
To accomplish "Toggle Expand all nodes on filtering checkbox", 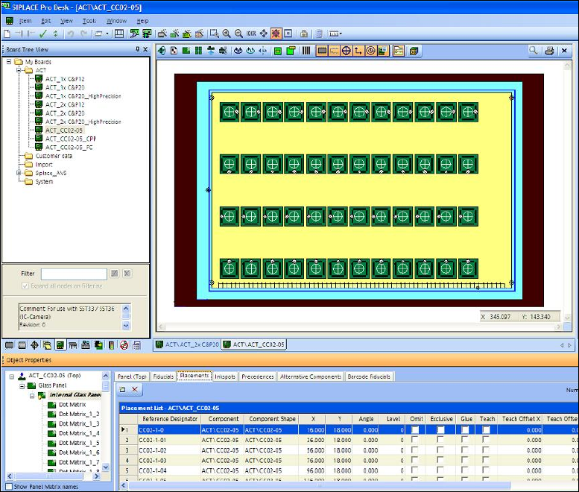I will pyautogui.click(x=25, y=286).
